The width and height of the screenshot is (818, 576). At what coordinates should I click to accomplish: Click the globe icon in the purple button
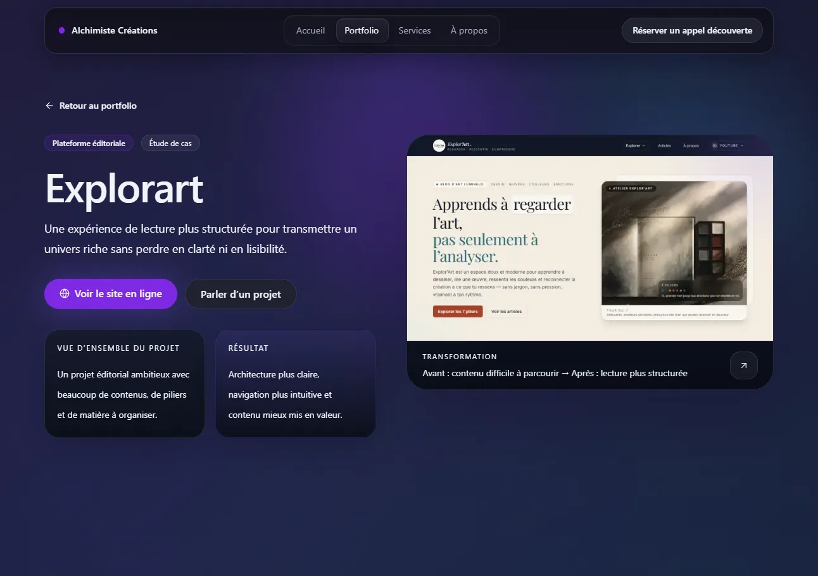64,294
